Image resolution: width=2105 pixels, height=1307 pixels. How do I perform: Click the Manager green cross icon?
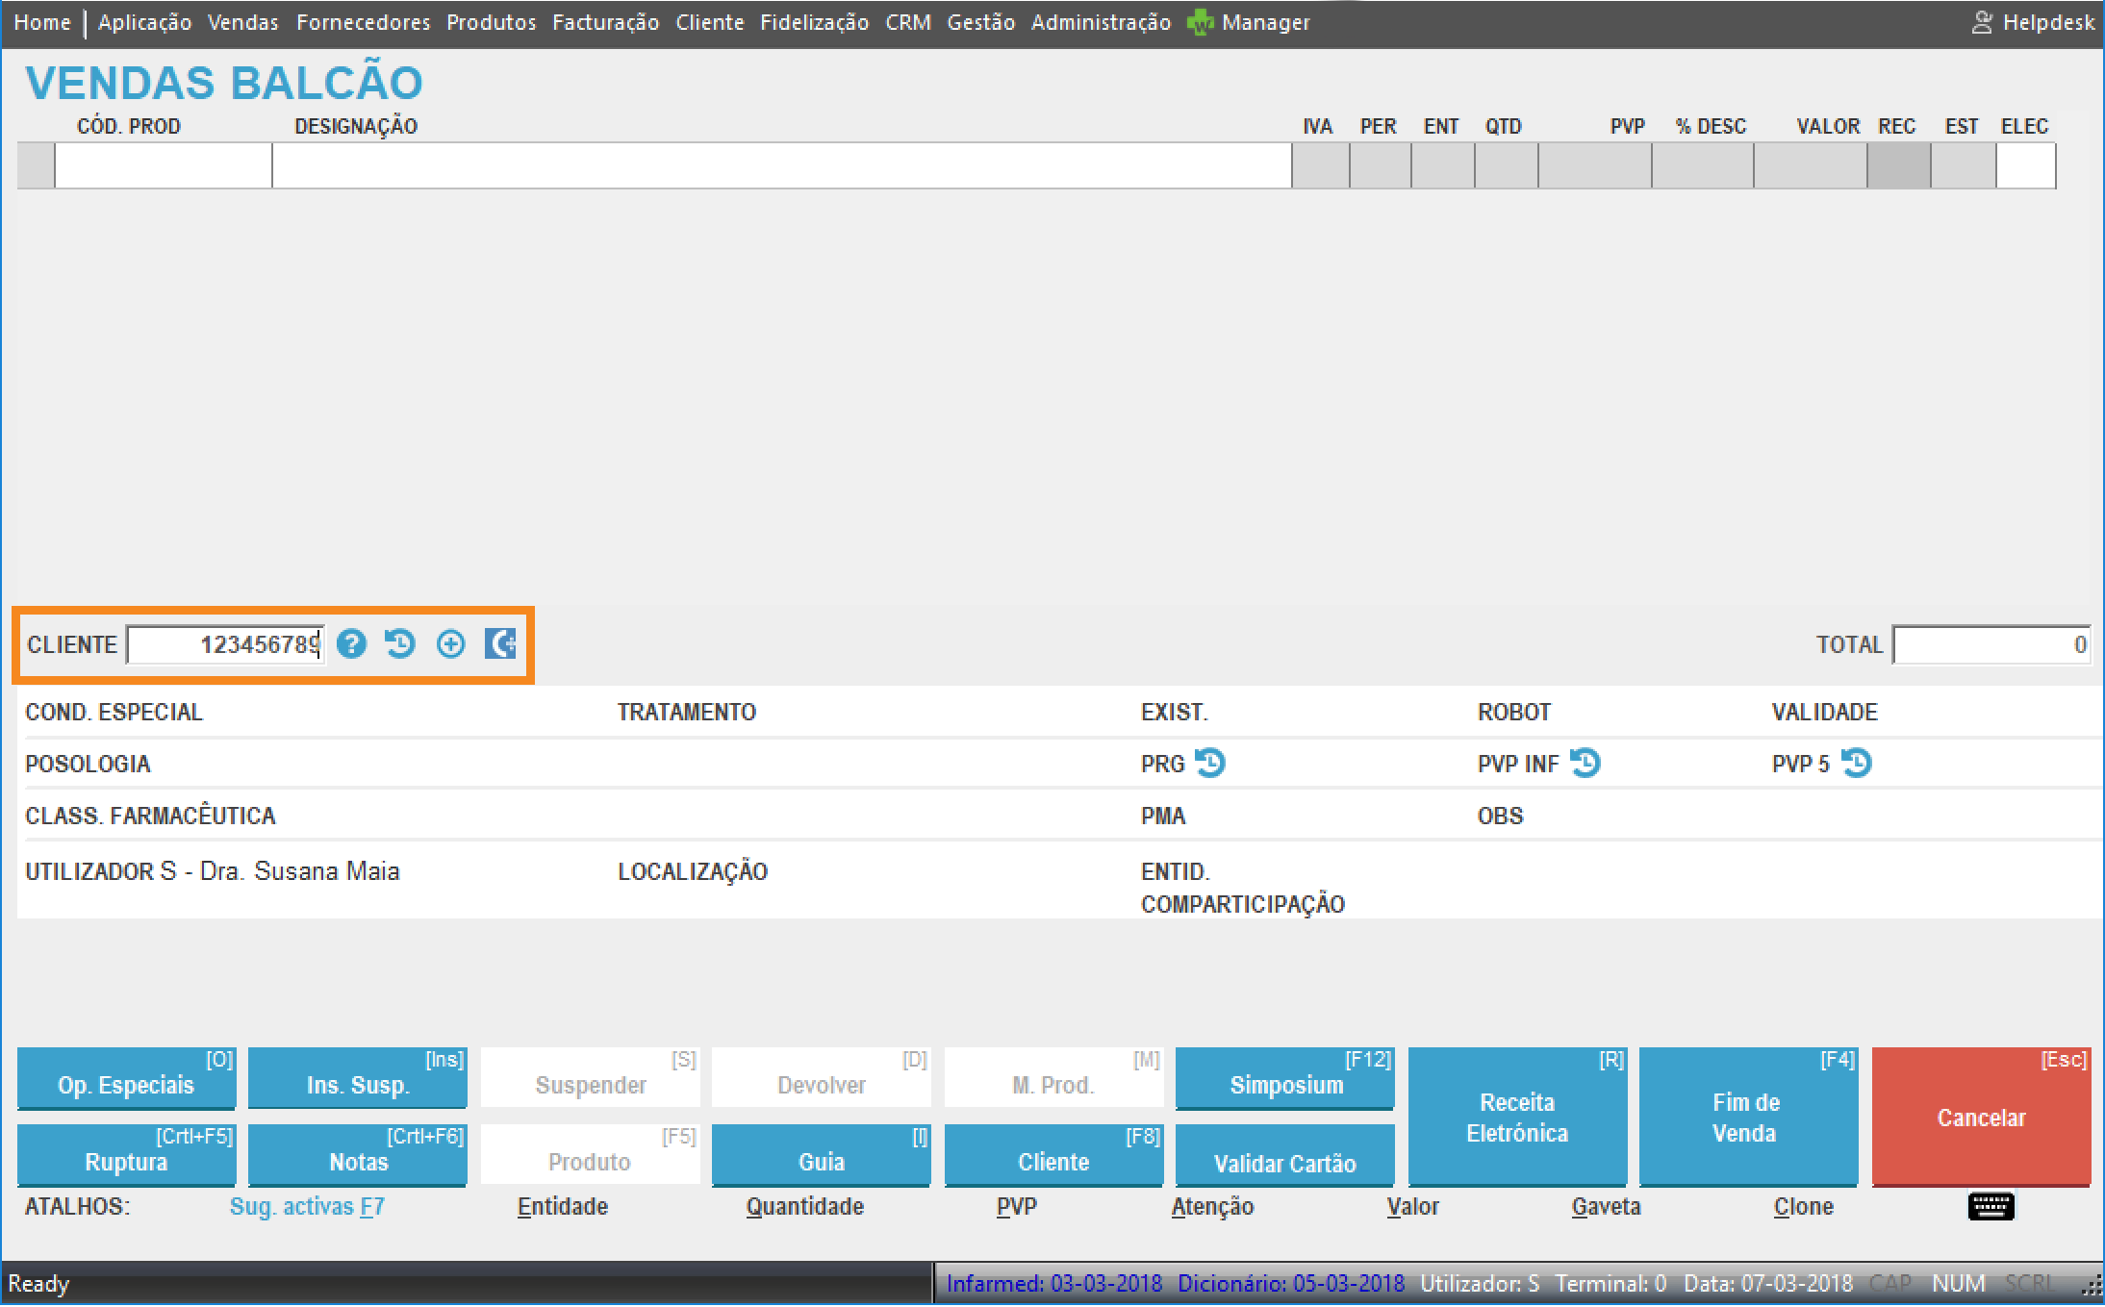[1200, 22]
